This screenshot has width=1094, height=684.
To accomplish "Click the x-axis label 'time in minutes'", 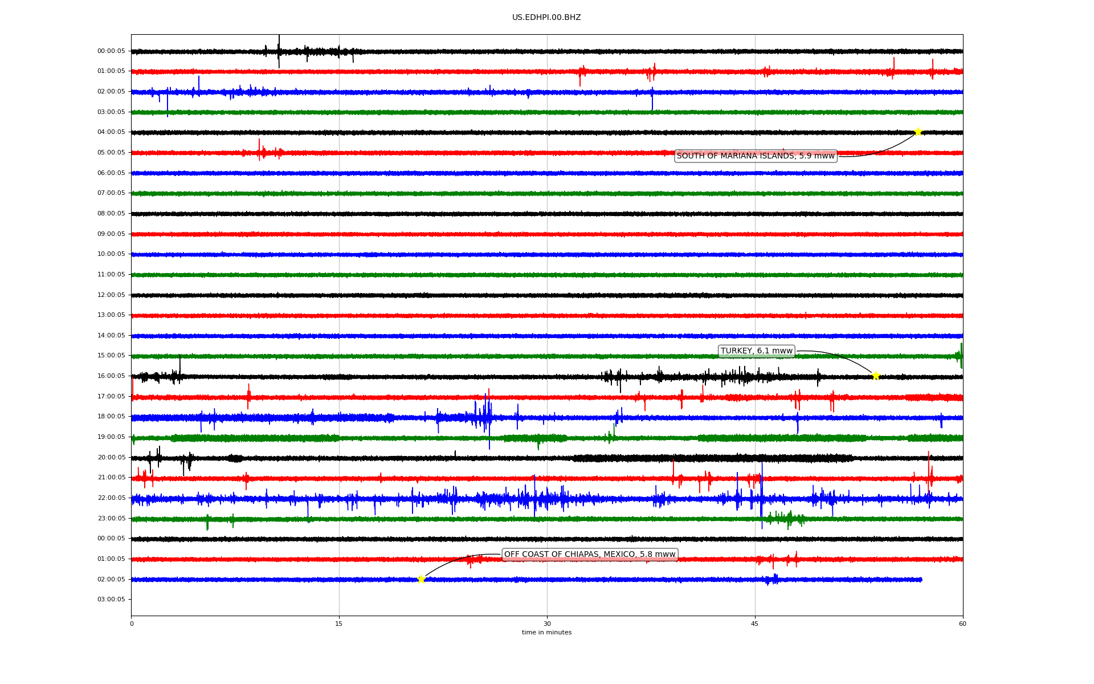I will (x=546, y=633).
